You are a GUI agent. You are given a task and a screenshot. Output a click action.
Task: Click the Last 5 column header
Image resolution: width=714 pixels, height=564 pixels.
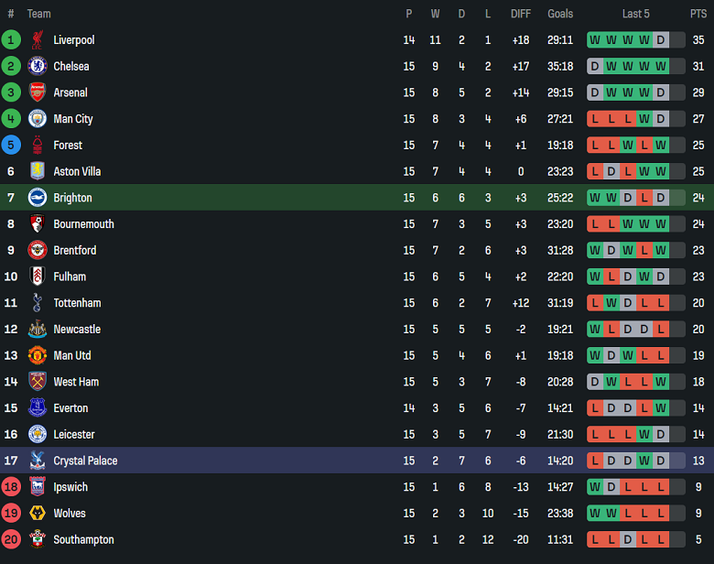point(635,14)
